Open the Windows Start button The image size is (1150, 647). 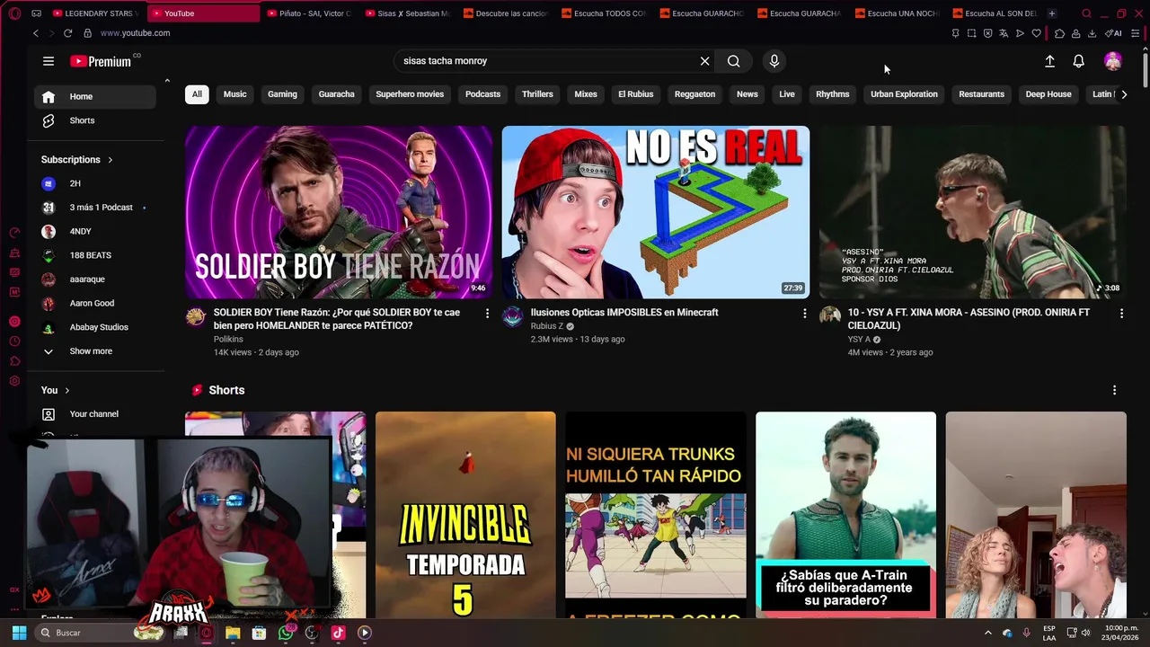pyautogui.click(x=19, y=633)
